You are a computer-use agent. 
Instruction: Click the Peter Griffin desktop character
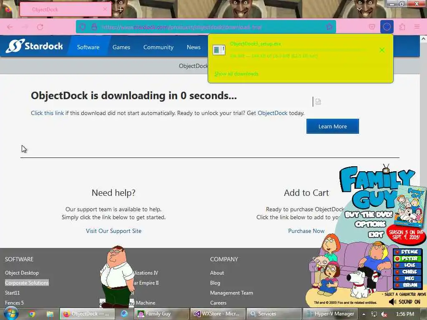(x=117, y=276)
